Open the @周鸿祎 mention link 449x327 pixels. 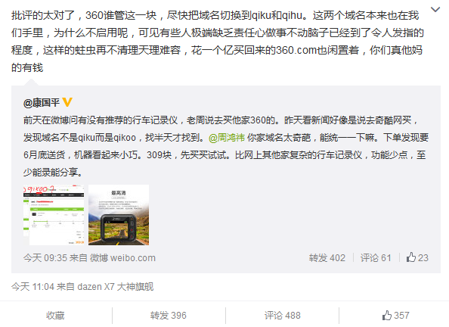[x=227, y=138]
